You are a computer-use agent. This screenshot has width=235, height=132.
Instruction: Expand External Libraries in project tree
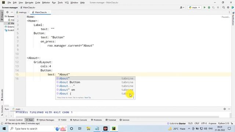(9, 27)
